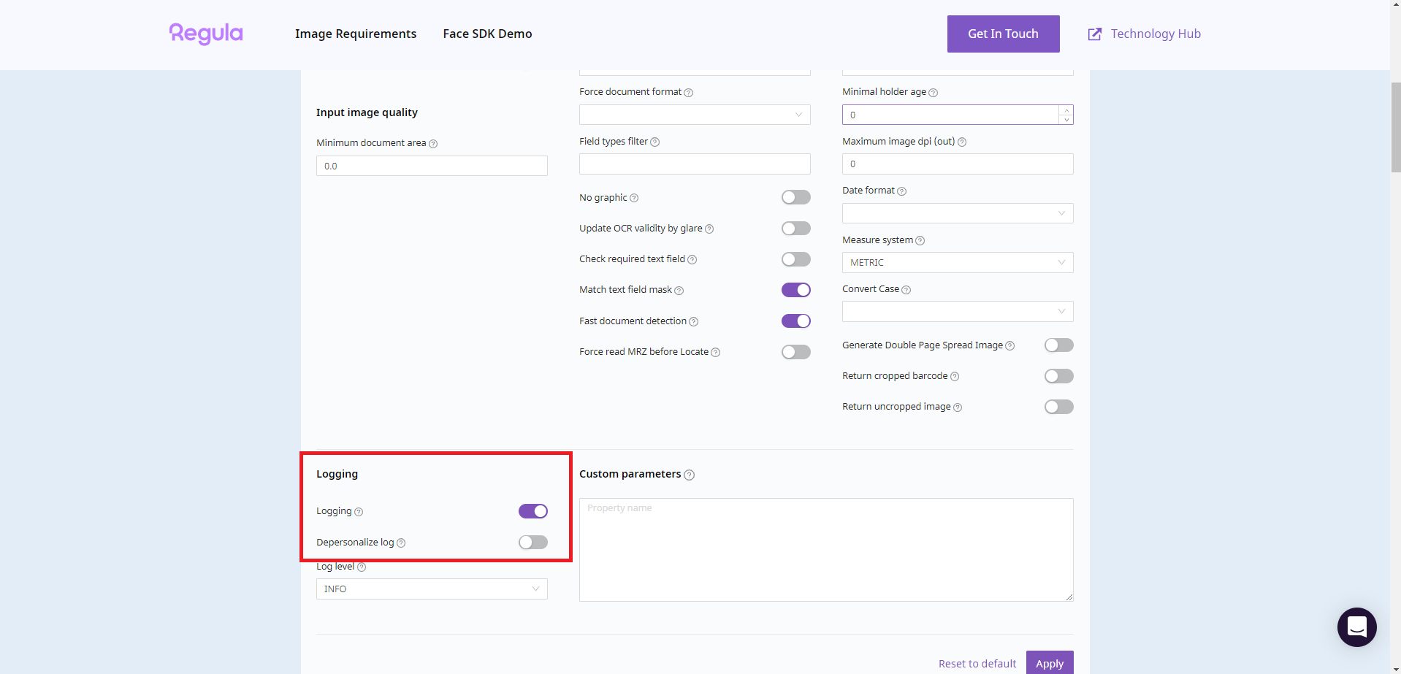Go to Image Requirements page

coord(356,34)
